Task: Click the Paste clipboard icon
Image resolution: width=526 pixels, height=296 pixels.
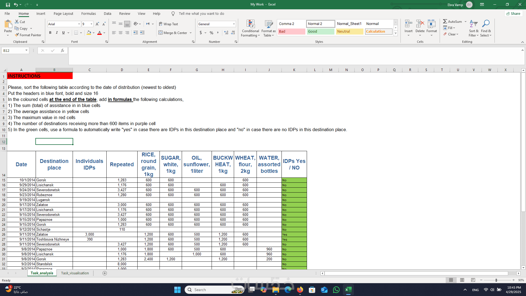Action: pos(8,24)
